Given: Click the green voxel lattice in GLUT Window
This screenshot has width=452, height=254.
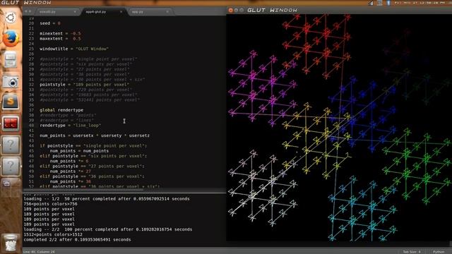Looking at the screenshot, I should 417,167.
